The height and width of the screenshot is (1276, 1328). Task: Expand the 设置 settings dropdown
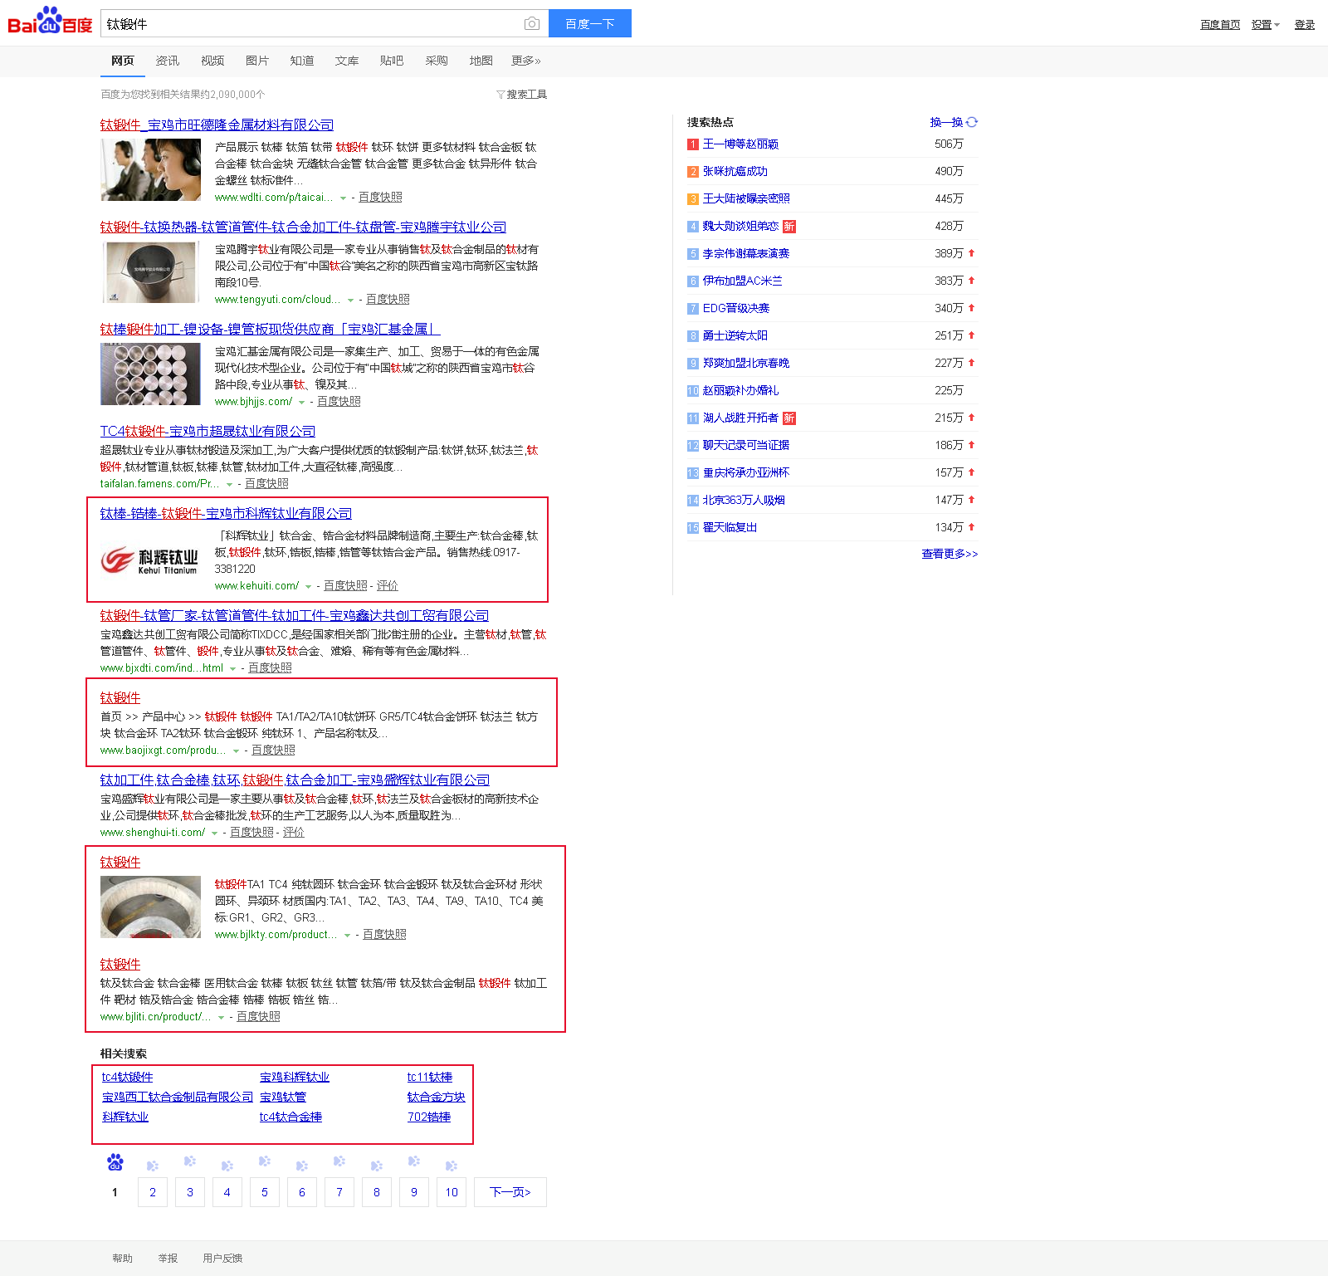[x=1266, y=25]
